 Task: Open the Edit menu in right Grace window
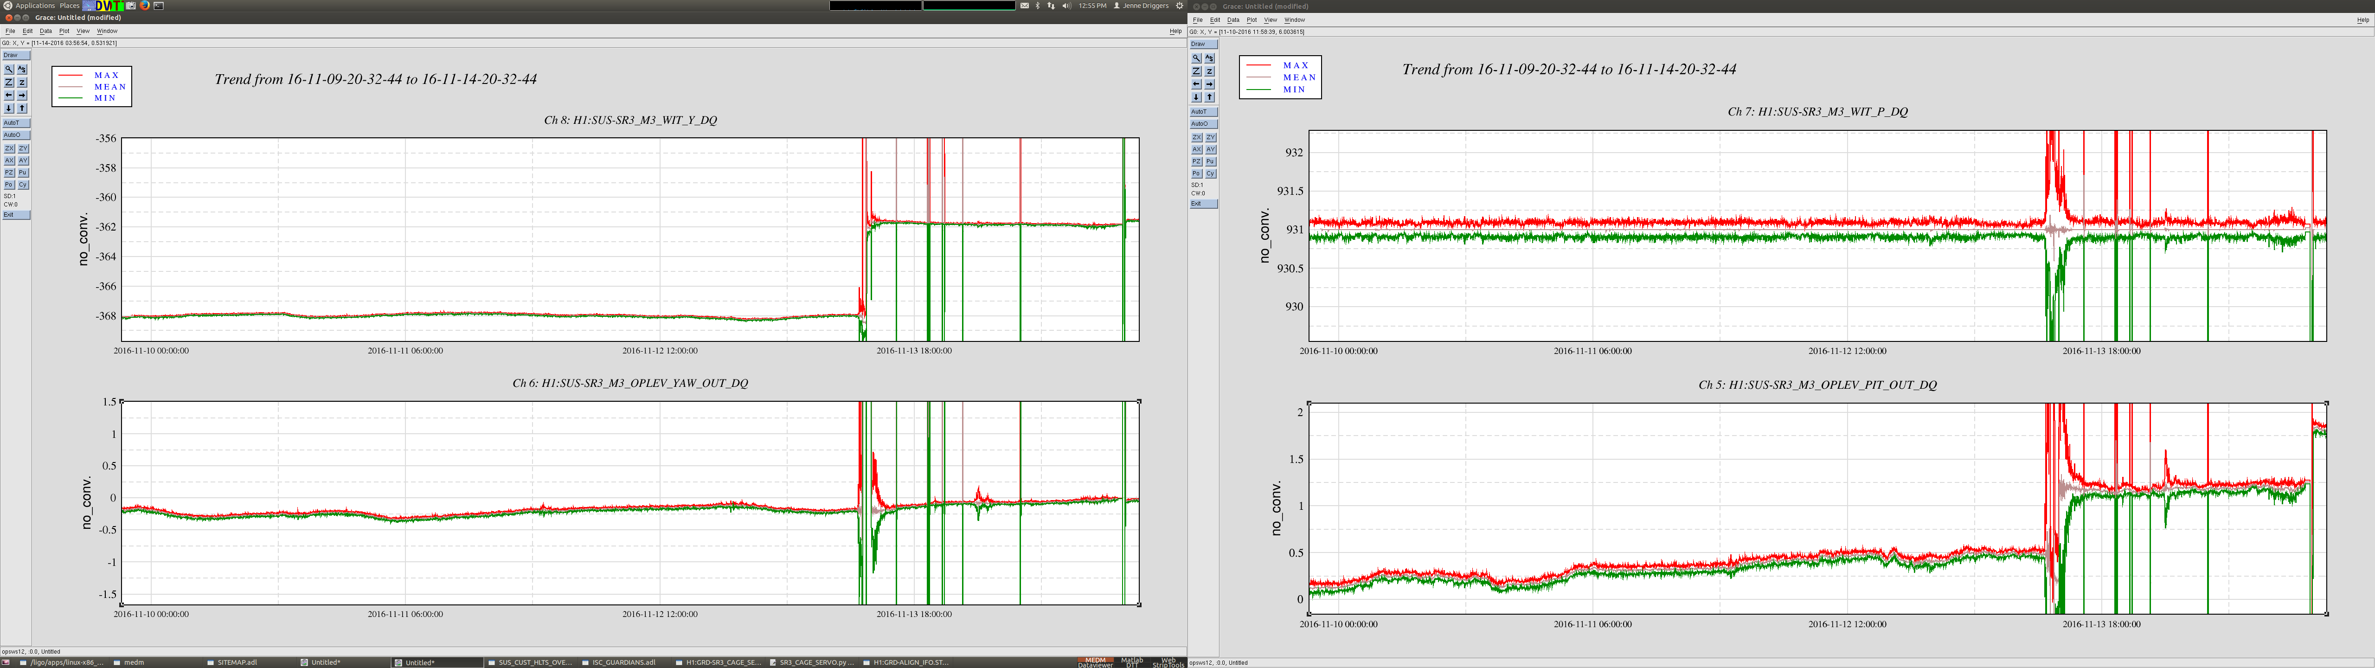tap(1215, 20)
